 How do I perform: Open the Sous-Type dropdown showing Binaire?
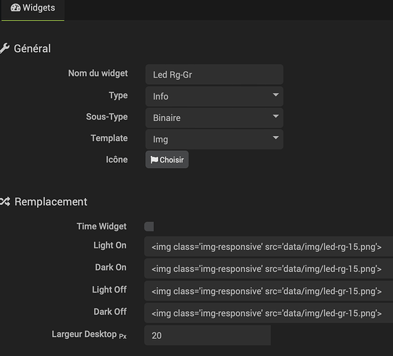[214, 117]
